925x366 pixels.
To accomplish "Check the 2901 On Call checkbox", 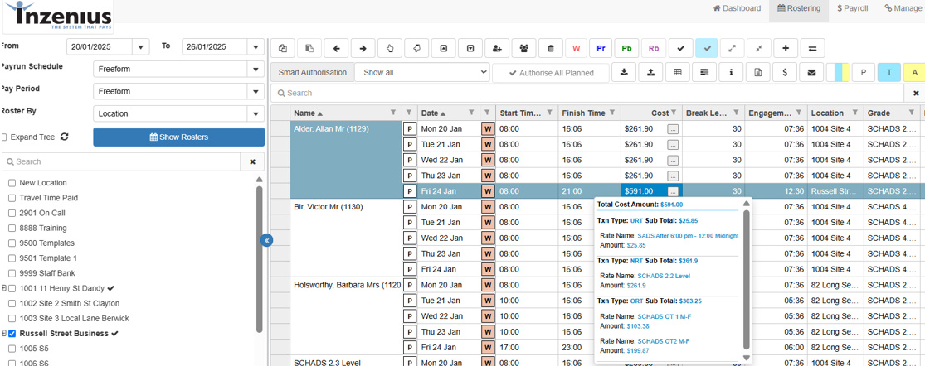I will (x=12, y=213).
